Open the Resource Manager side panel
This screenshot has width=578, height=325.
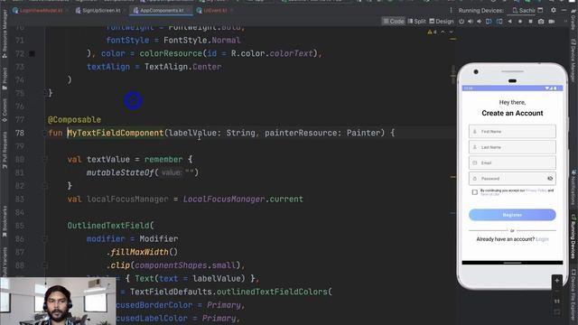click(5, 34)
